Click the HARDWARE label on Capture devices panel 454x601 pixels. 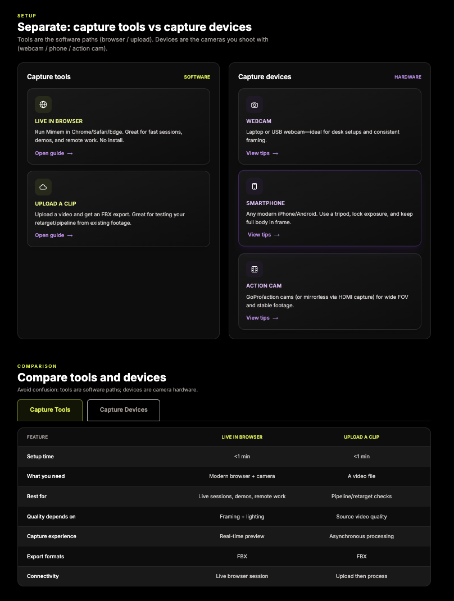pyautogui.click(x=408, y=77)
